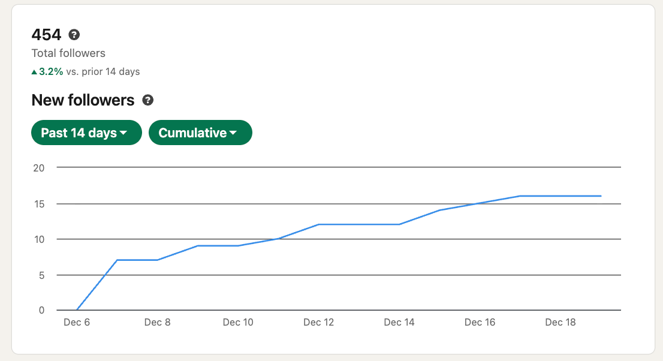Click the blue line's flat end segment
Viewport: 663px width, 361px height.
pyautogui.click(x=560, y=196)
